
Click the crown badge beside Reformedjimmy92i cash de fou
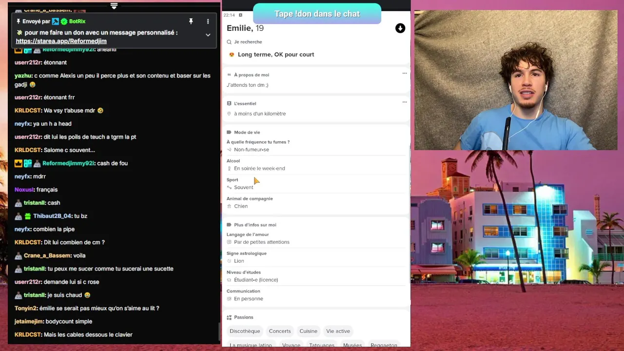pos(18,163)
